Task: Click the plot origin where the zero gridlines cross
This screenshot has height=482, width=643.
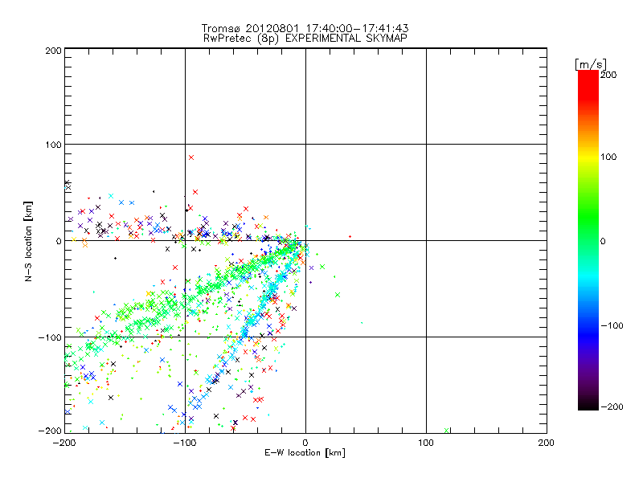Action: point(305,240)
